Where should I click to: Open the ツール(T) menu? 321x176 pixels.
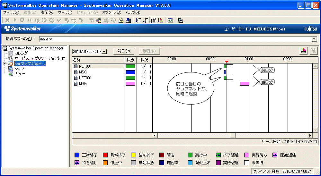click(65, 13)
